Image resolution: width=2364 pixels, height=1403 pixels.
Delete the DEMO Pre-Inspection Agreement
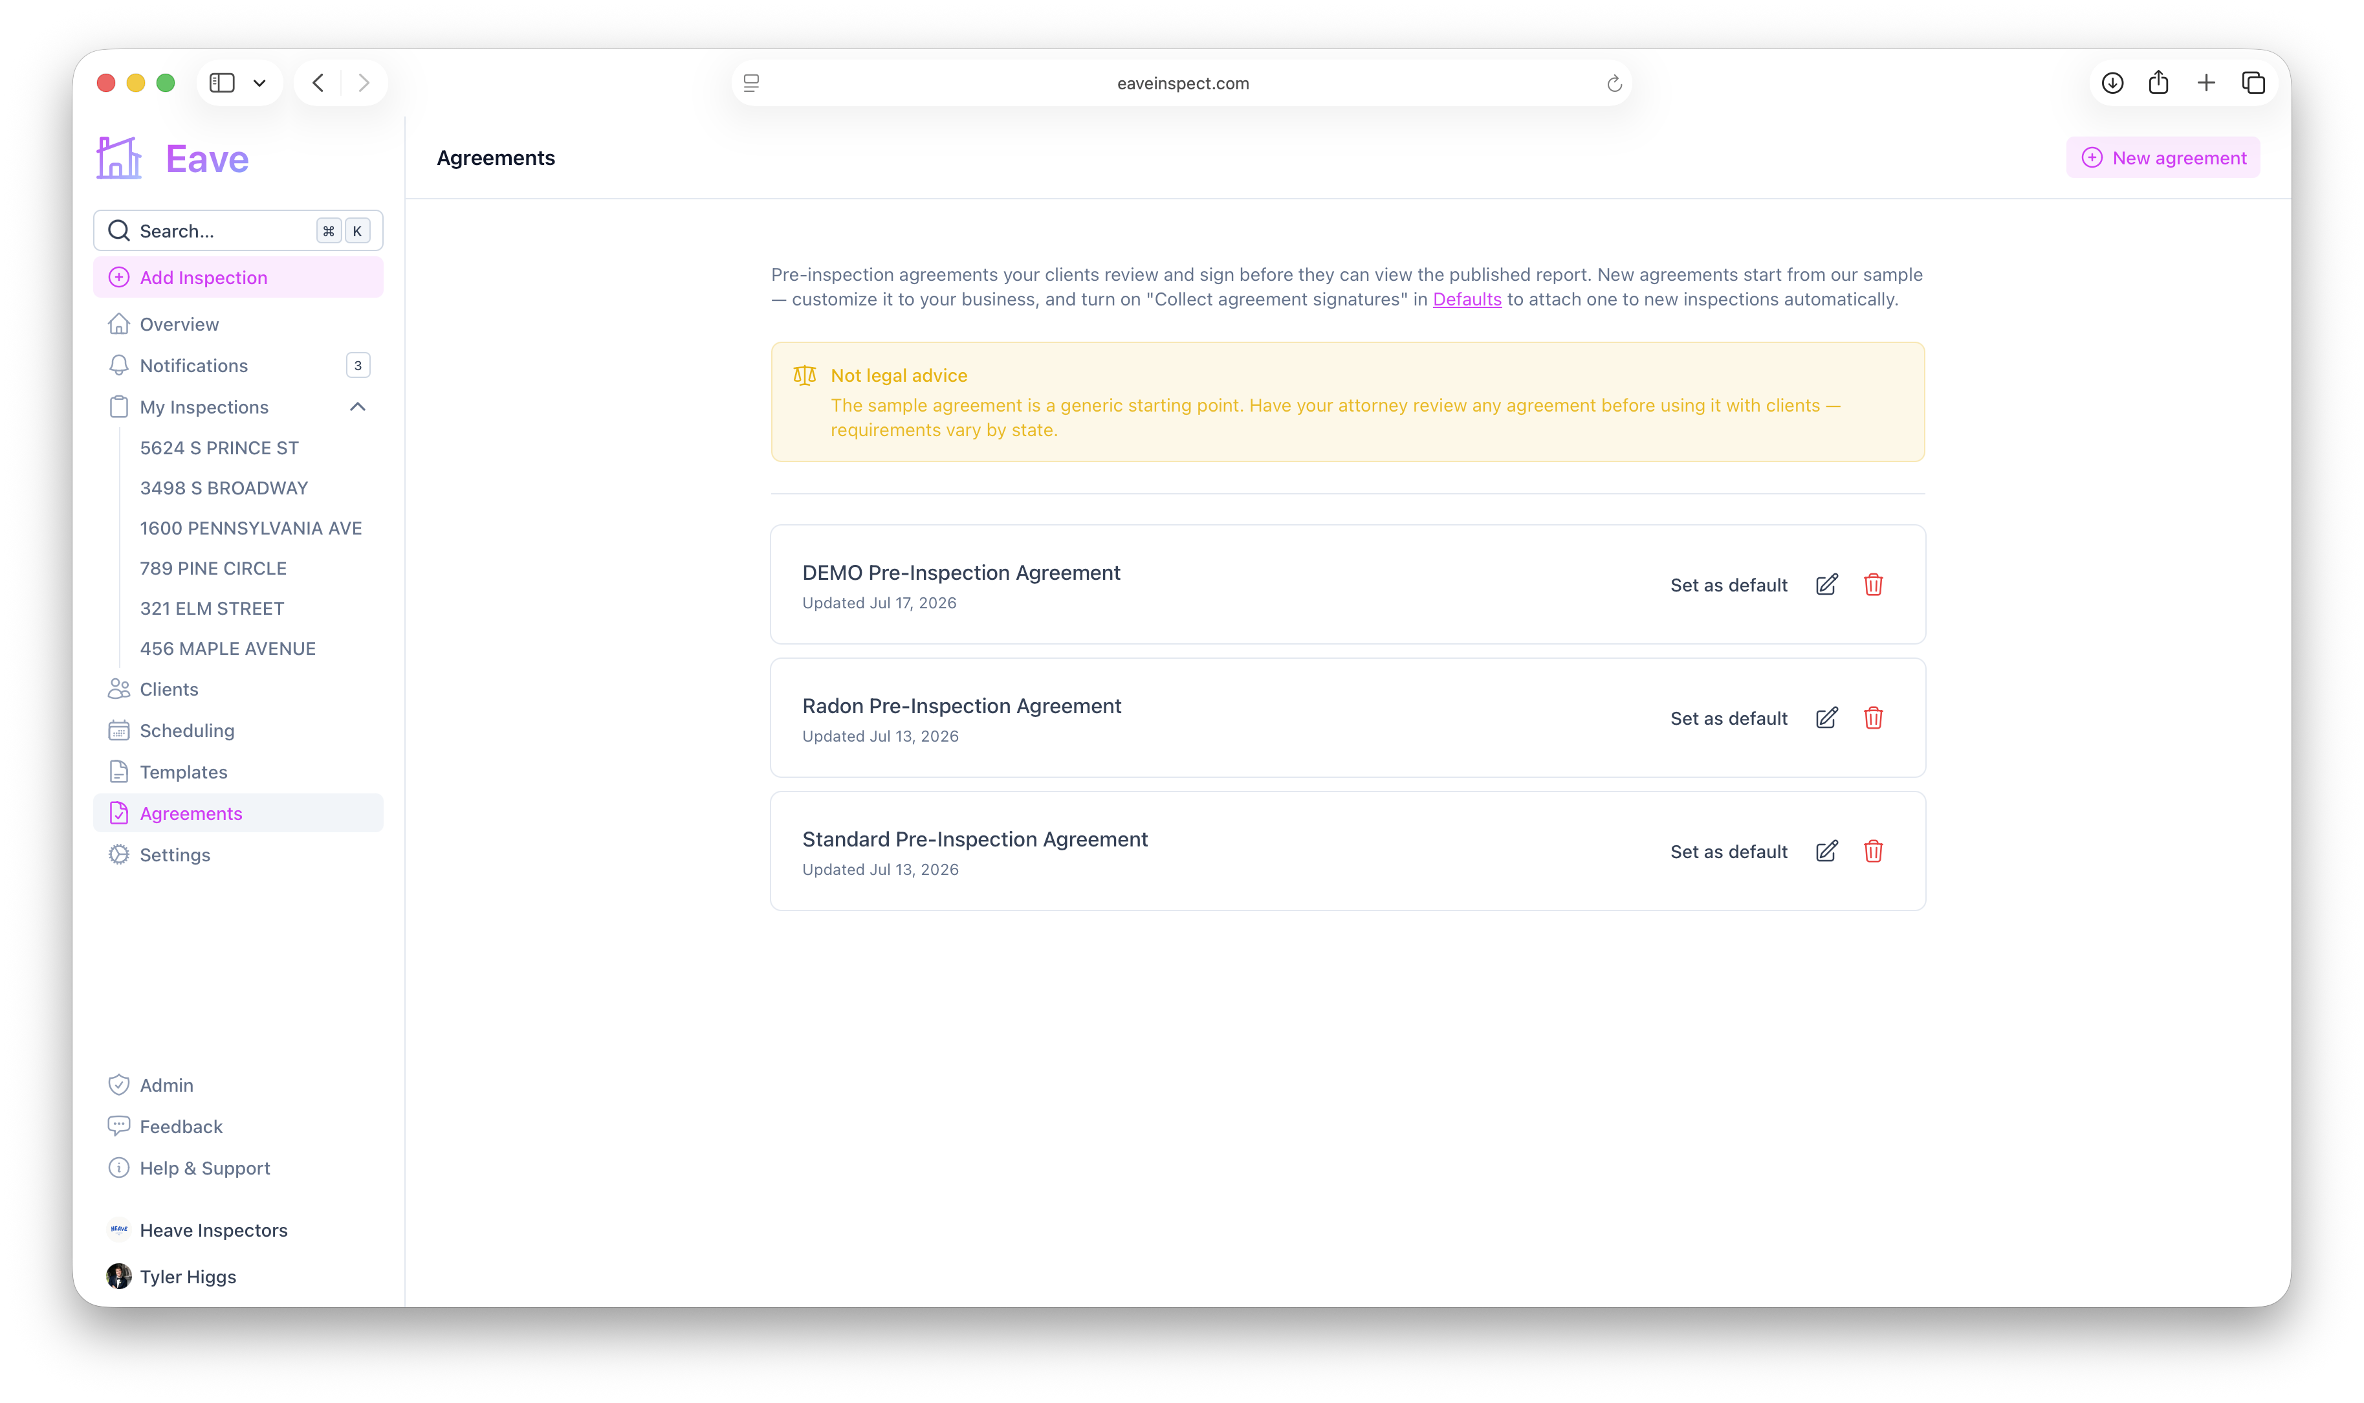pos(1873,584)
